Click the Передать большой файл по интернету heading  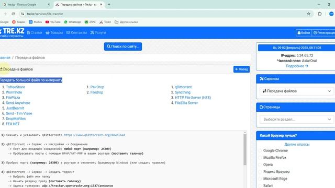point(31,80)
